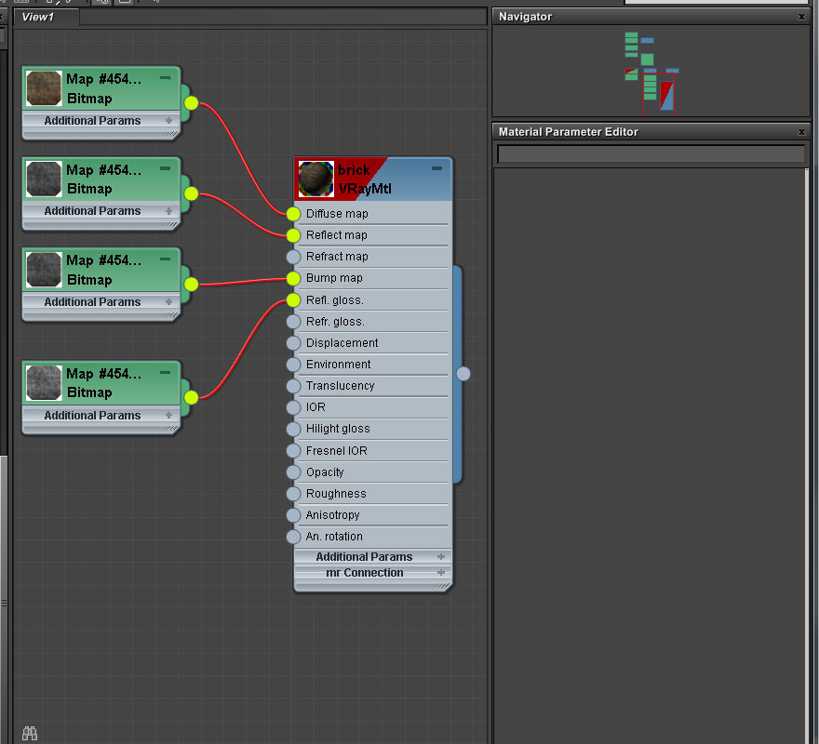Click the binoculars search icon in the view
Viewport: 819px width, 744px height.
30,733
